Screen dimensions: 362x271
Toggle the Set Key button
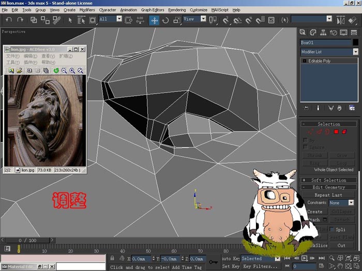pyautogui.click(x=231, y=266)
